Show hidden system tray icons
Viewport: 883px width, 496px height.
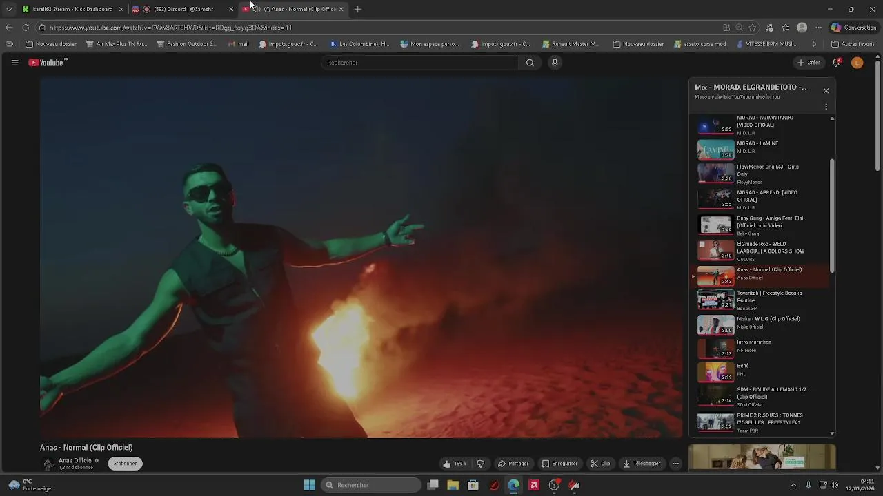(793, 485)
